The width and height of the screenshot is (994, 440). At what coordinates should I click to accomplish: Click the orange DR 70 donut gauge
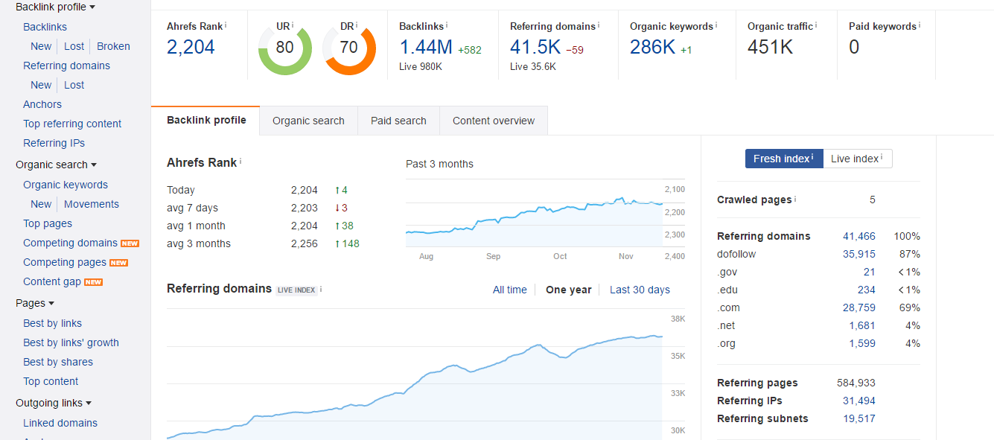pos(348,48)
